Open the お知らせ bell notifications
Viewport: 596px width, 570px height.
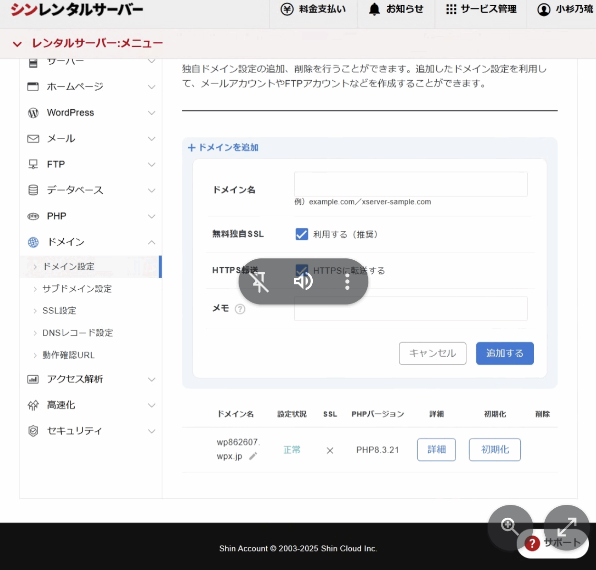click(x=396, y=9)
